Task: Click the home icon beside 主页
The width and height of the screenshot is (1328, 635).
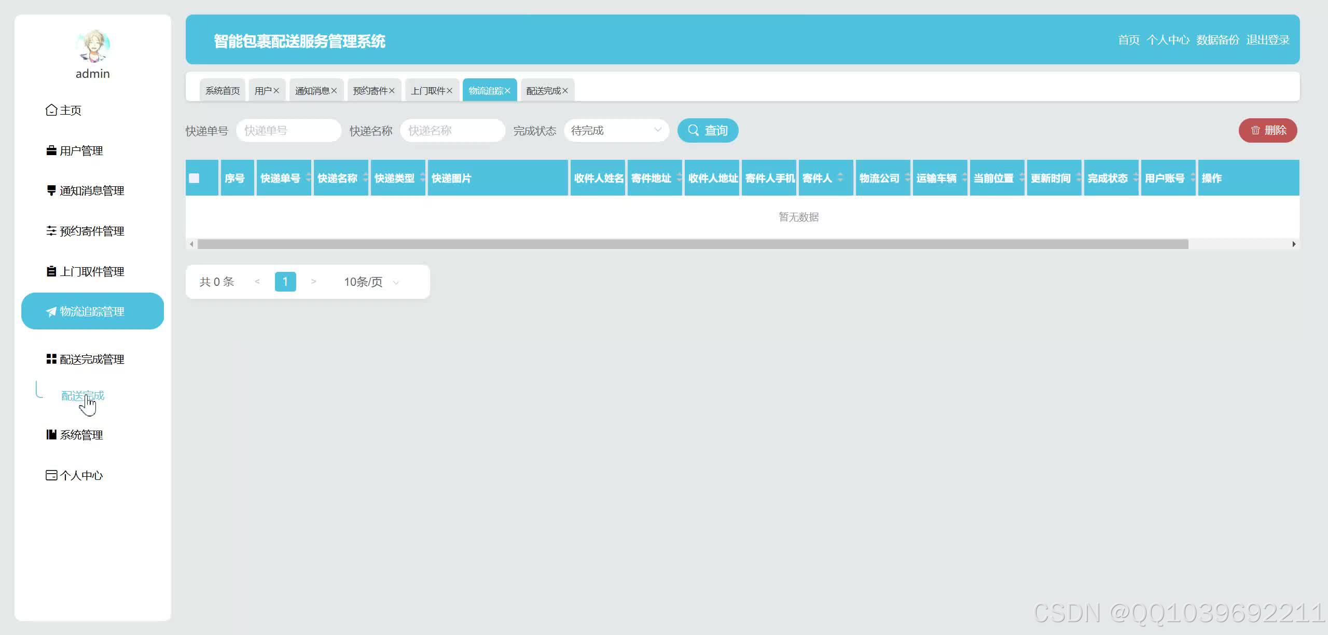Action: [x=51, y=110]
